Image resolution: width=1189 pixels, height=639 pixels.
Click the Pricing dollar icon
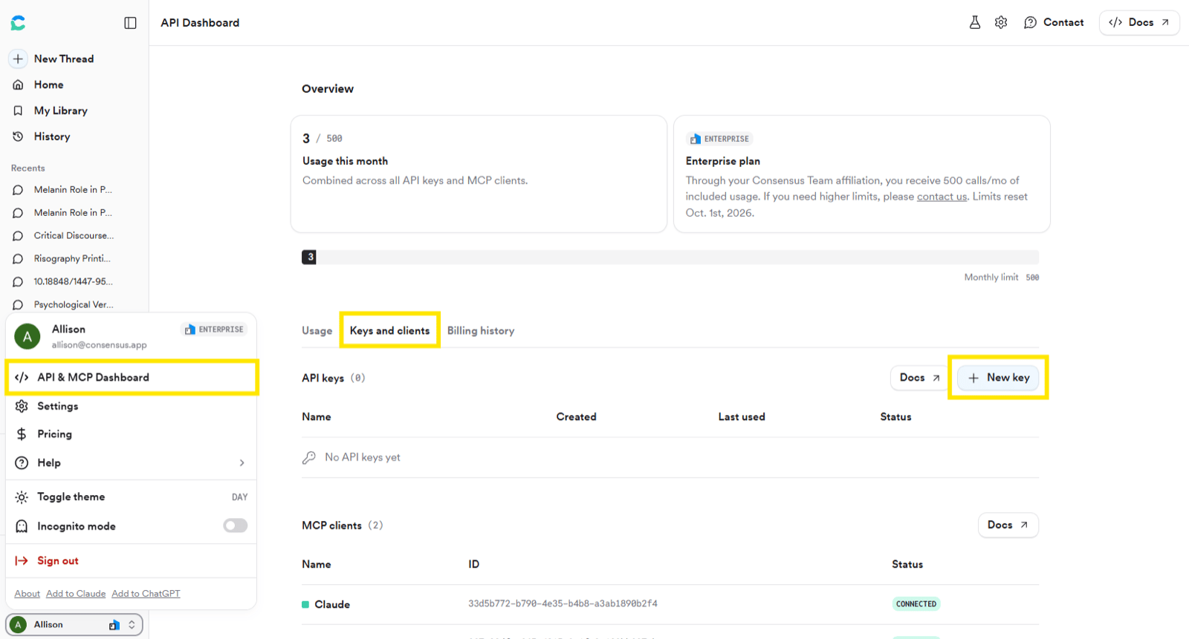pyautogui.click(x=22, y=434)
